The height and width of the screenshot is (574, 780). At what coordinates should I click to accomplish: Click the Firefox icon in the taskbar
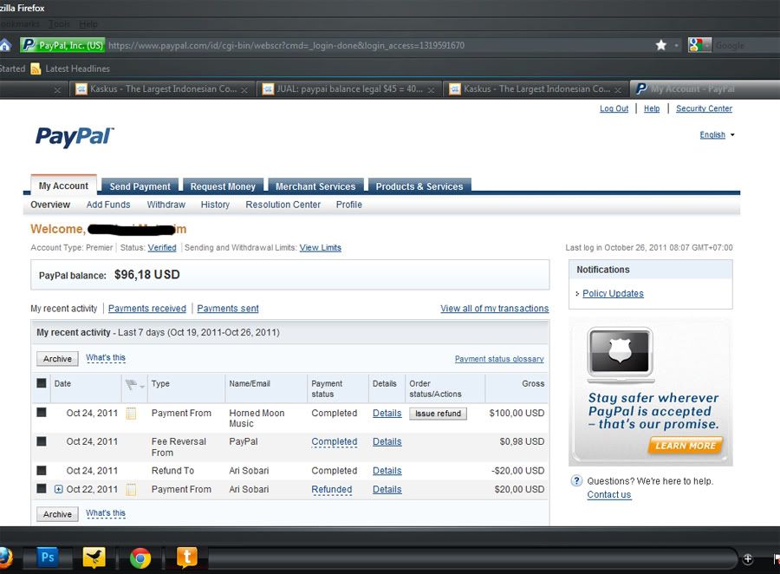(4, 558)
